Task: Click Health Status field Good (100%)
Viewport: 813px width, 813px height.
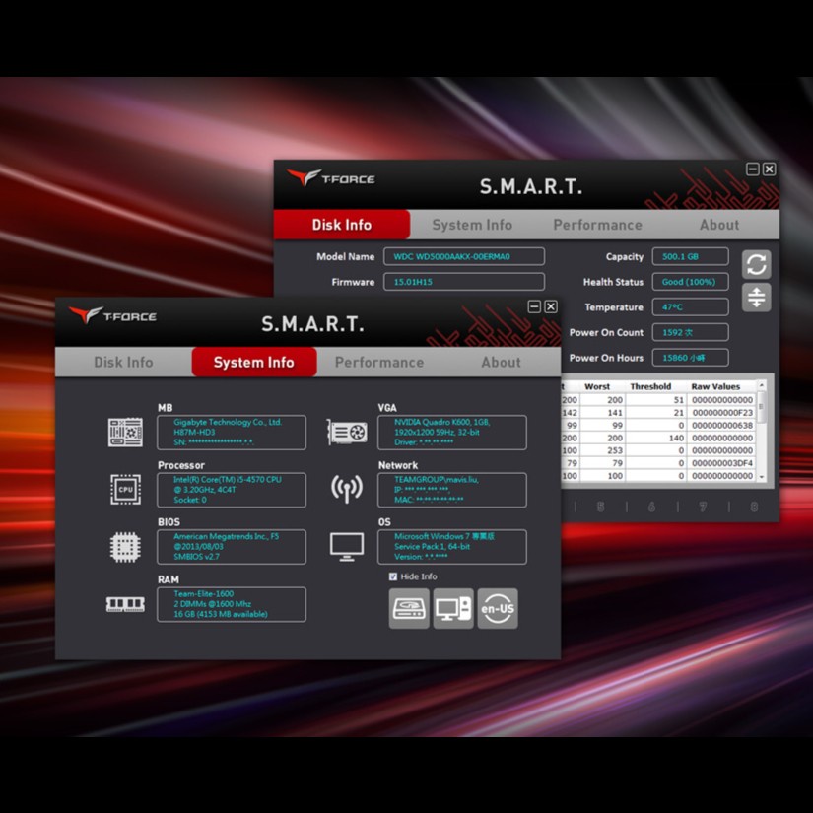Action: pyautogui.click(x=690, y=282)
